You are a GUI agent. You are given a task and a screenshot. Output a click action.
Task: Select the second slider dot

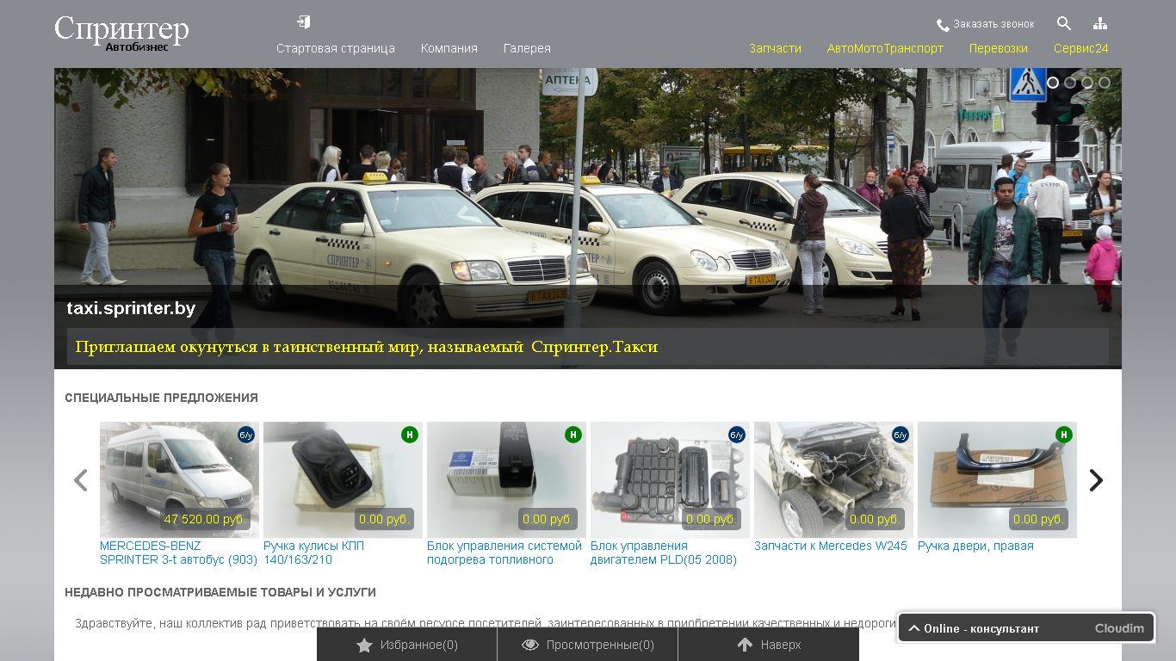(1070, 83)
